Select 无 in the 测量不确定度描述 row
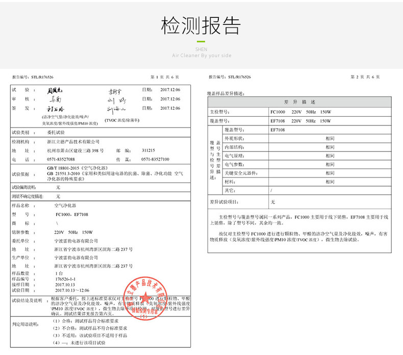This screenshot has height=355, width=403. click(58, 196)
